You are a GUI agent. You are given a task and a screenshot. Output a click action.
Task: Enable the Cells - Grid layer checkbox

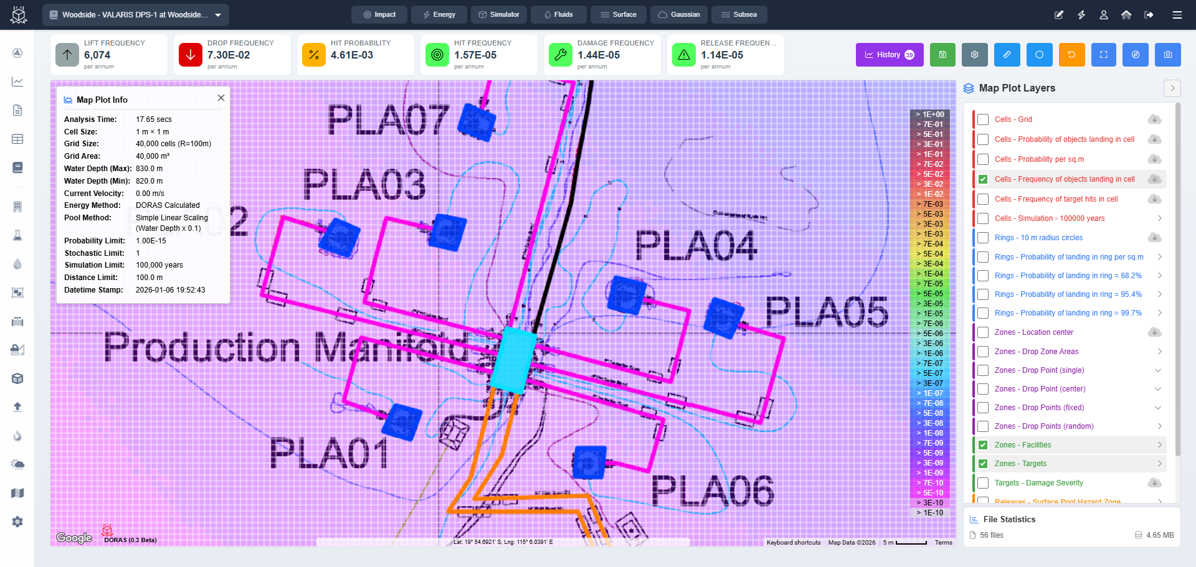coord(983,119)
